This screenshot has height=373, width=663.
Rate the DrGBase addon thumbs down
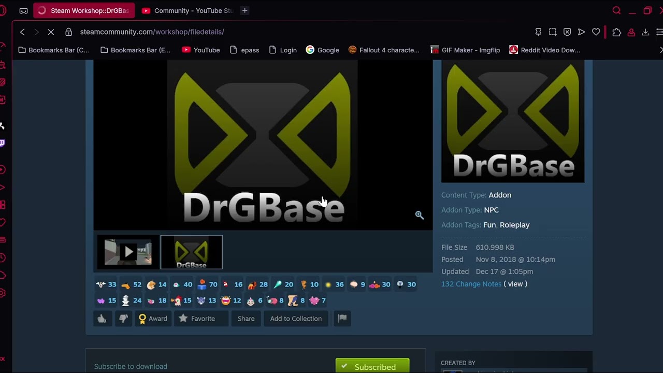[x=123, y=319]
